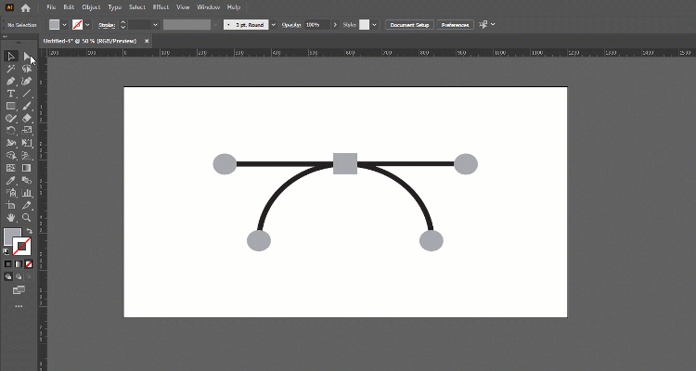Choose the Rectangle tool

[11, 106]
